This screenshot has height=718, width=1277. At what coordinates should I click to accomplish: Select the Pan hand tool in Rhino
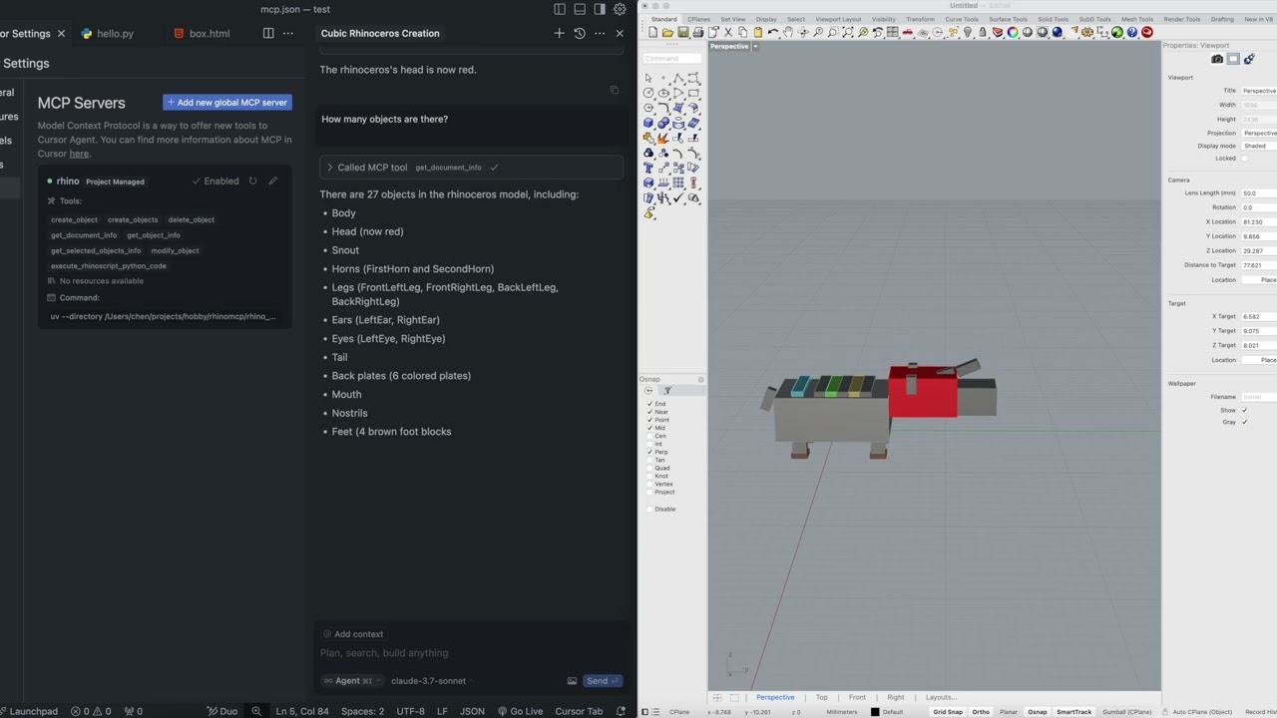tap(788, 33)
